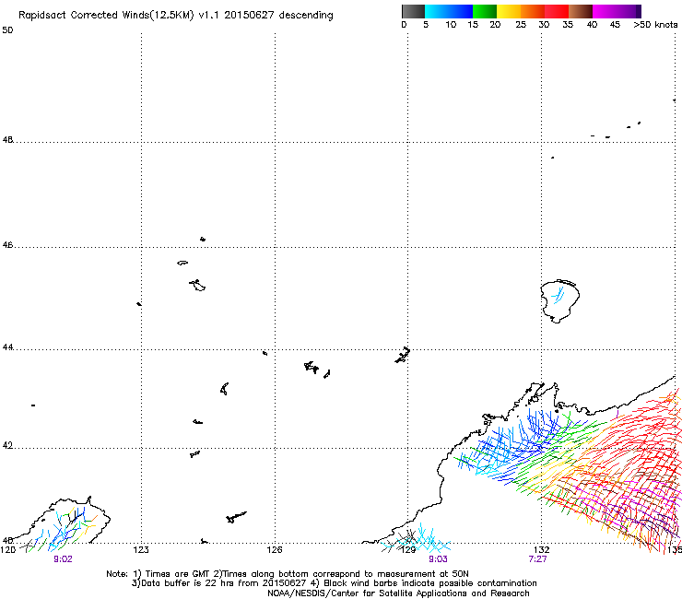Click the green 15-20 knots legend segment
The width and height of the screenshot is (682, 599).
[x=485, y=11]
